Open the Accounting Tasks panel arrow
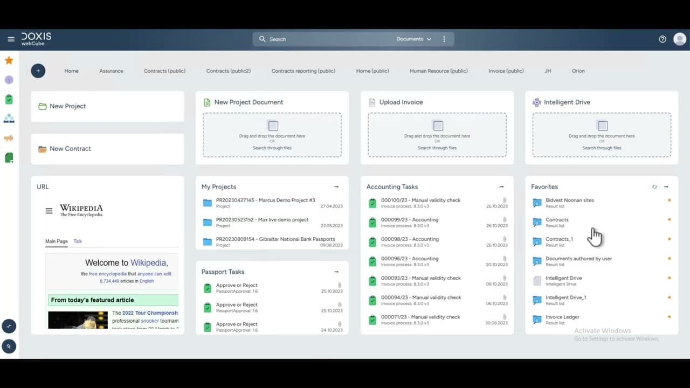This screenshot has height=388, width=690. (x=501, y=187)
